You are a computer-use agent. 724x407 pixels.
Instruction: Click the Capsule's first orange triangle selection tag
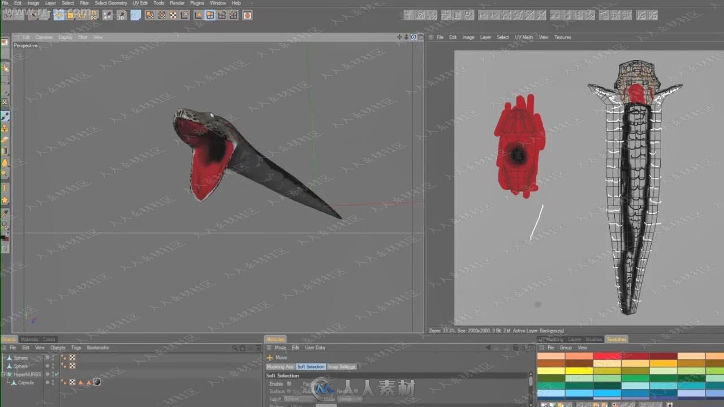(80, 382)
